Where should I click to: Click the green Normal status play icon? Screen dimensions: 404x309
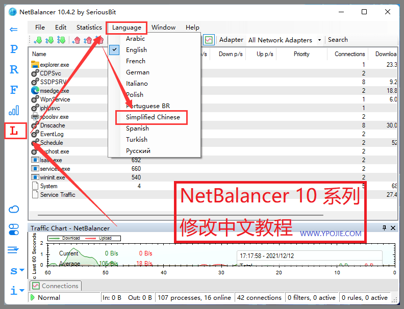tap(33, 297)
